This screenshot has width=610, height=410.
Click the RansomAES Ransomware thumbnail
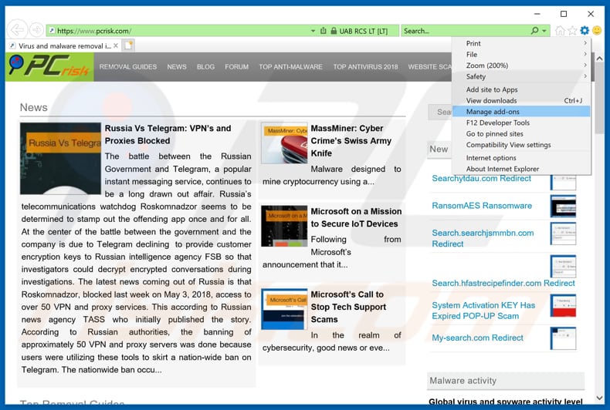click(563, 207)
